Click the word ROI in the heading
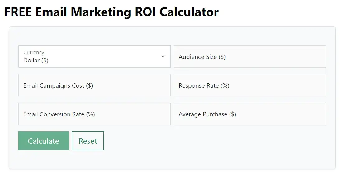This screenshot has height=175, width=342. [145, 12]
